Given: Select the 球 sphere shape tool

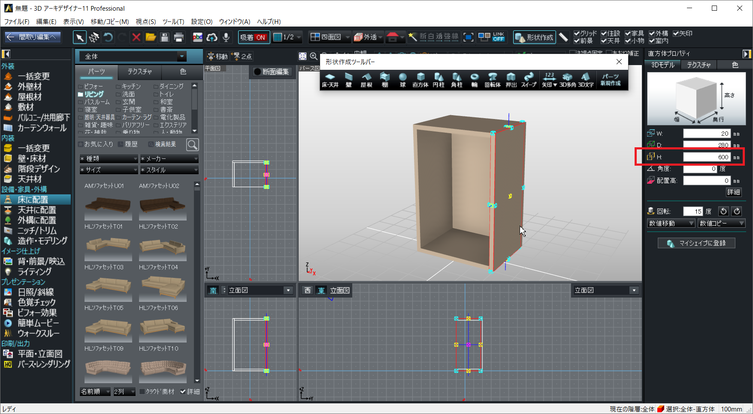Looking at the screenshot, I should [402, 80].
